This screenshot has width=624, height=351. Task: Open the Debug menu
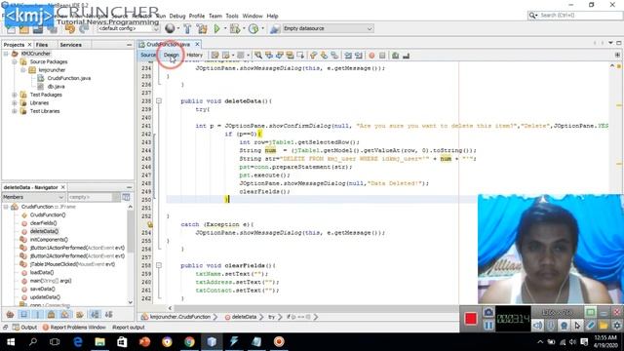coord(177,16)
